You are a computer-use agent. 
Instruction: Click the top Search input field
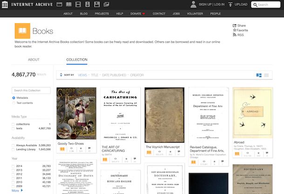266,5
